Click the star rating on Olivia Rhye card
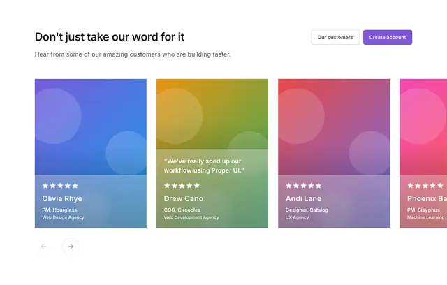The height and width of the screenshot is (285, 447). [x=60, y=186]
